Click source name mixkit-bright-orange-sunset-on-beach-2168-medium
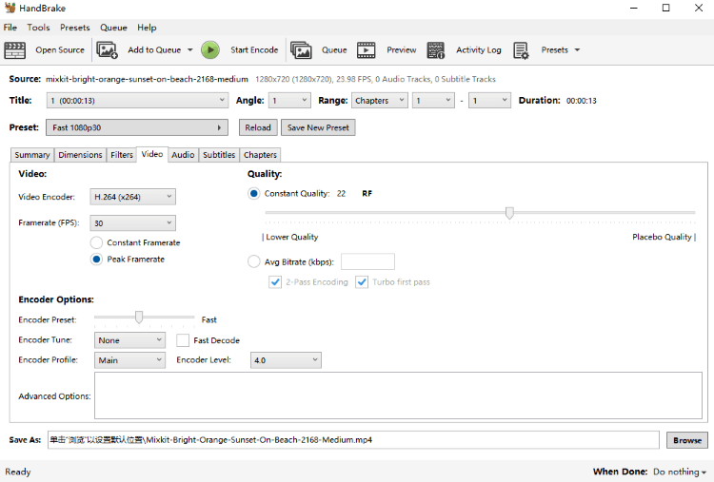 click(x=147, y=79)
